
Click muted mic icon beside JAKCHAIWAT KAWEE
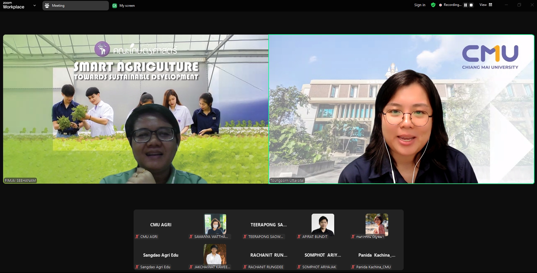point(191,267)
